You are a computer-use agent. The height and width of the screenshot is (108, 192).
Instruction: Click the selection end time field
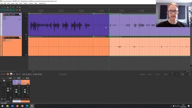(157, 74)
